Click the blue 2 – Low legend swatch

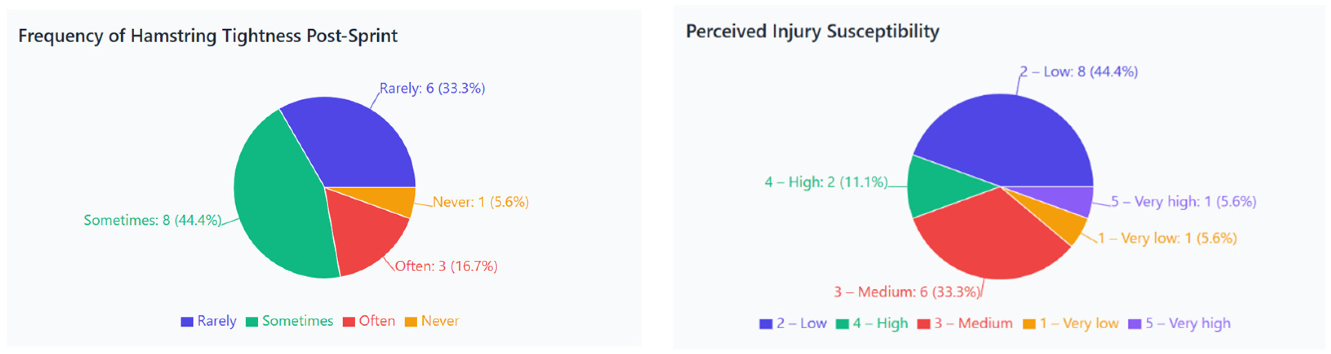pyautogui.click(x=766, y=324)
